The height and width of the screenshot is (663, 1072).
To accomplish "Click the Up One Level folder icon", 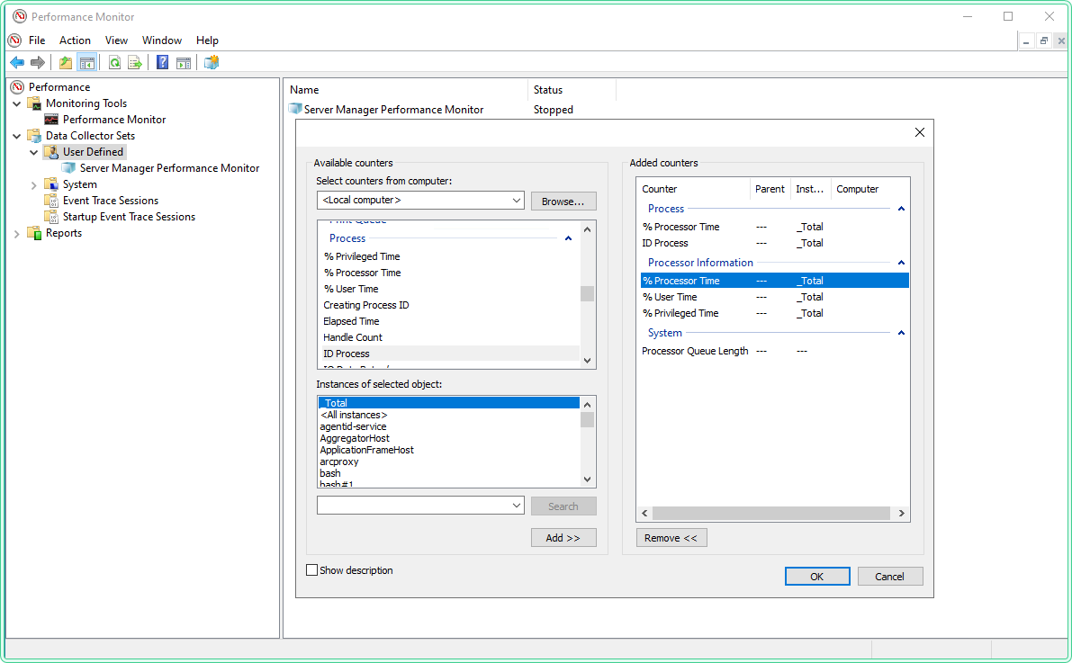I will (x=66, y=63).
